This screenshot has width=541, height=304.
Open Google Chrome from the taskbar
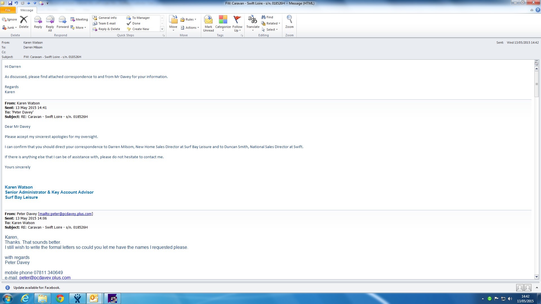point(60,298)
